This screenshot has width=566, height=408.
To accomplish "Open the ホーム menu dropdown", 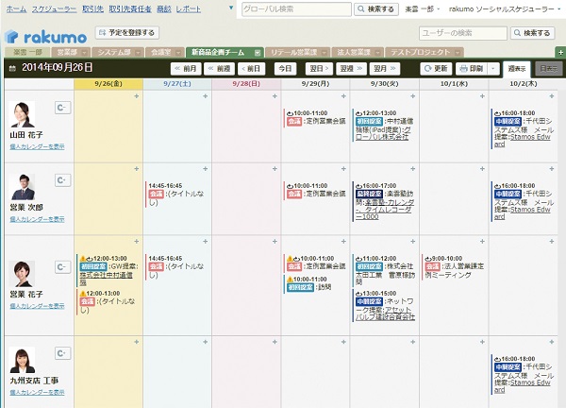I will coord(15,8).
